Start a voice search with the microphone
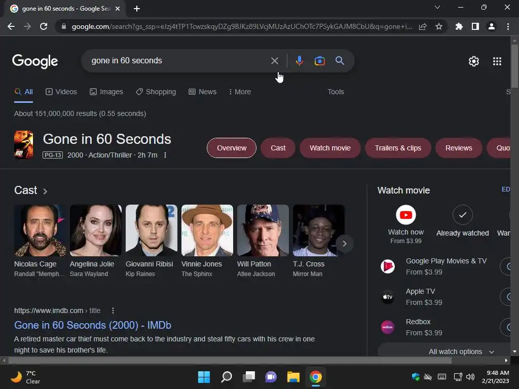519x389 pixels. pyautogui.click(x=299, y=61)
